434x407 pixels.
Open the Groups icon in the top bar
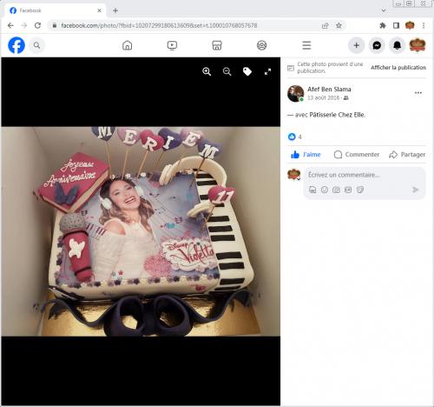click(261, 45)
